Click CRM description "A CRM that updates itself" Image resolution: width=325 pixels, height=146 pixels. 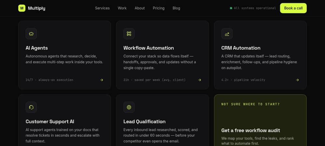point(259,62)
